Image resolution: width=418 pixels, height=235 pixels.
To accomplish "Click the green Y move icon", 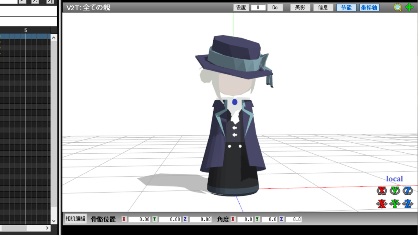I will pyautogui.click(x=395, y=204).
